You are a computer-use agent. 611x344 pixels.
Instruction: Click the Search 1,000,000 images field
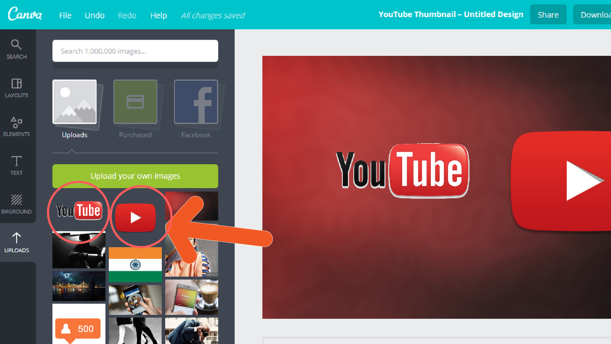pos(135,51)
